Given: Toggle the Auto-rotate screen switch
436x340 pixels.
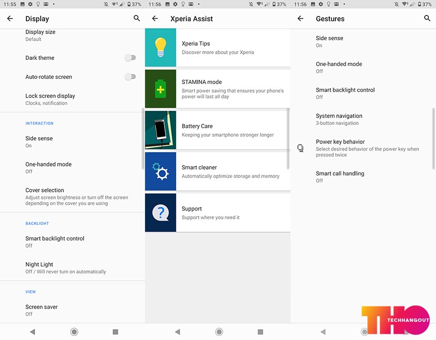Looking at the screenshot, I should tap(130, 77).
